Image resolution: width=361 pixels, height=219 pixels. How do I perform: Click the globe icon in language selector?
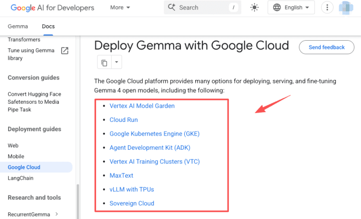[277, 8]
